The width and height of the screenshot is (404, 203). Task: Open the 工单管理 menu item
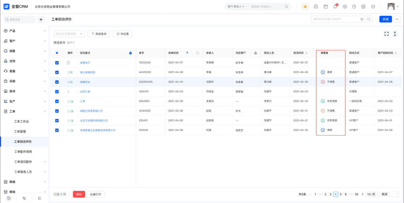(20, 131)
